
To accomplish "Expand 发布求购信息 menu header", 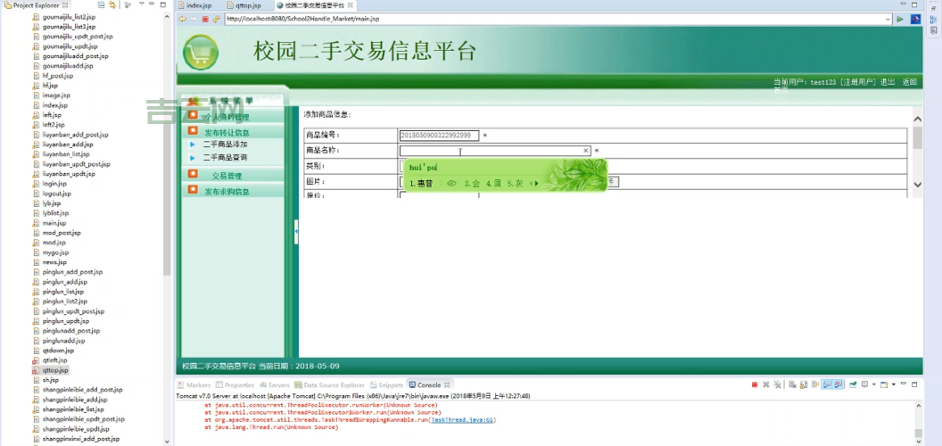I will coord(227,192).
